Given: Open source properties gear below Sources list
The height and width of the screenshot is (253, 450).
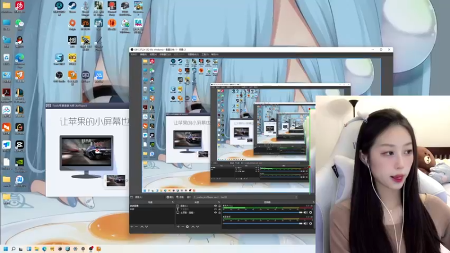Looking at the screenshot, I should 187,227.
